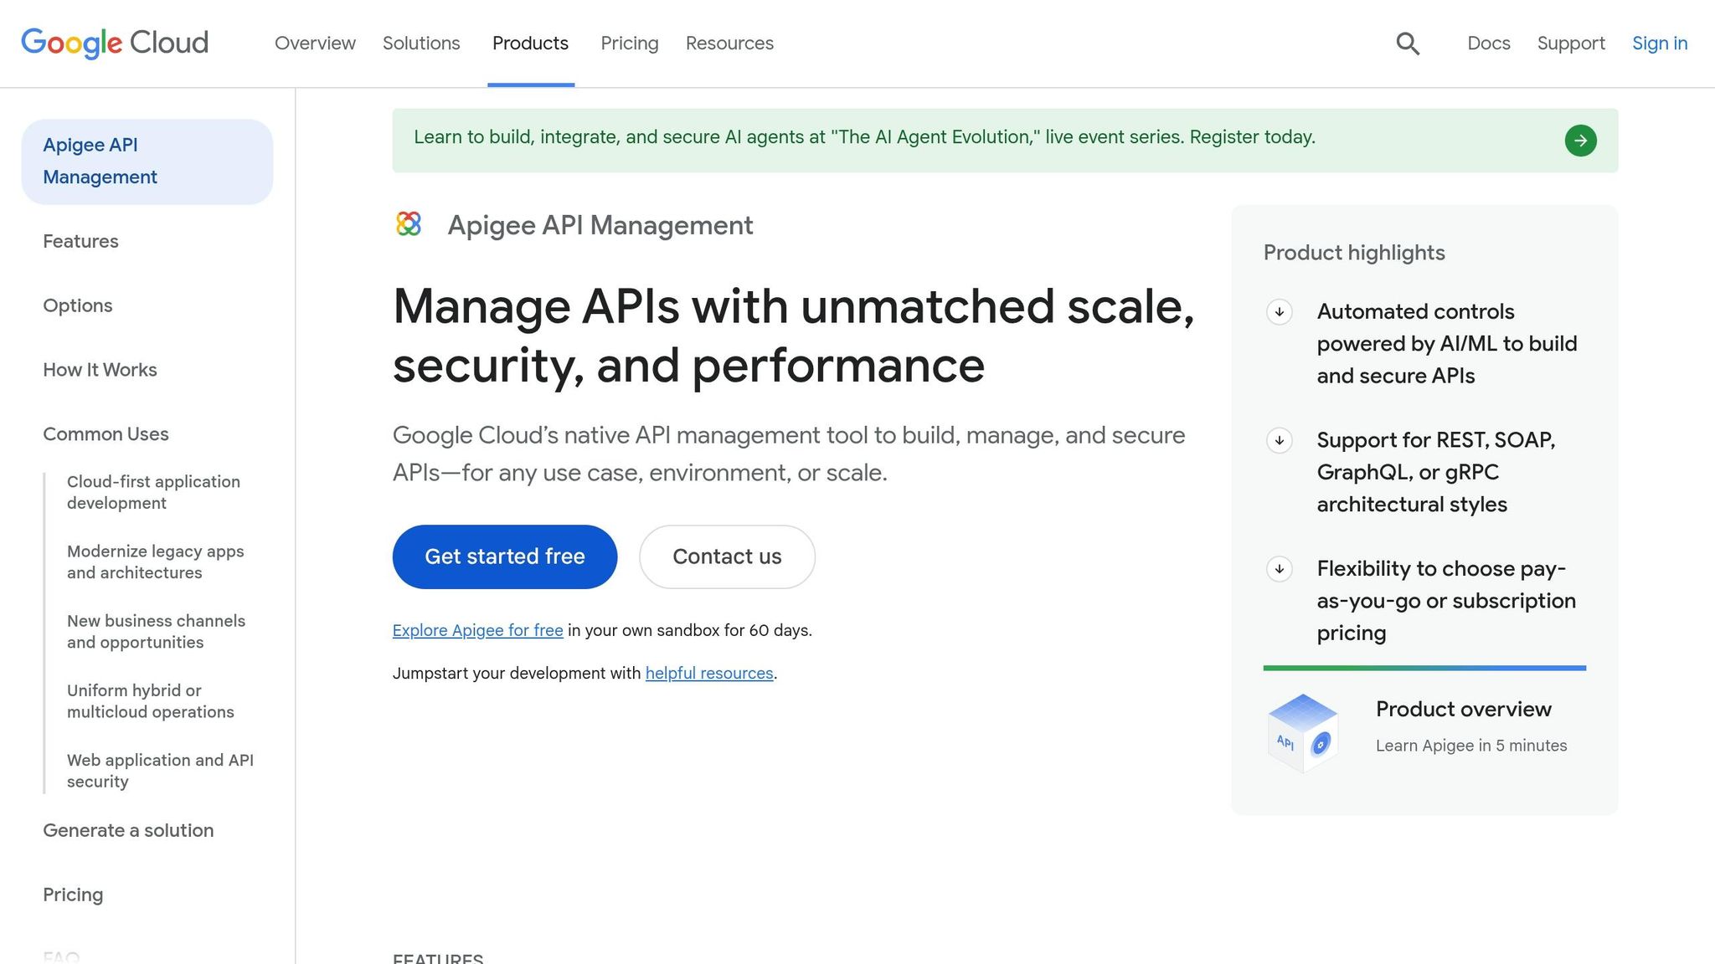This screenshot has width=1715, height=964.
Task: Switch to the Solutions tab
Action: [421, 43]
